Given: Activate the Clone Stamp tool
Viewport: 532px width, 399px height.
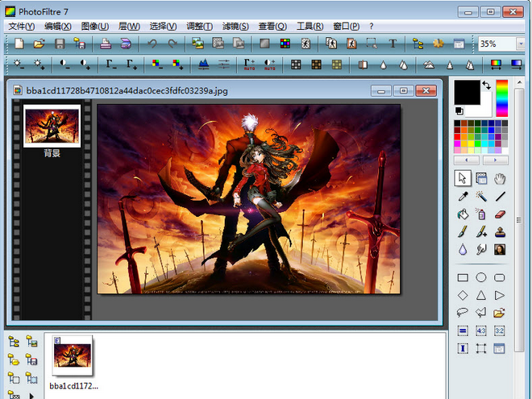Looking at the screenshot, I should click(500, 231).
